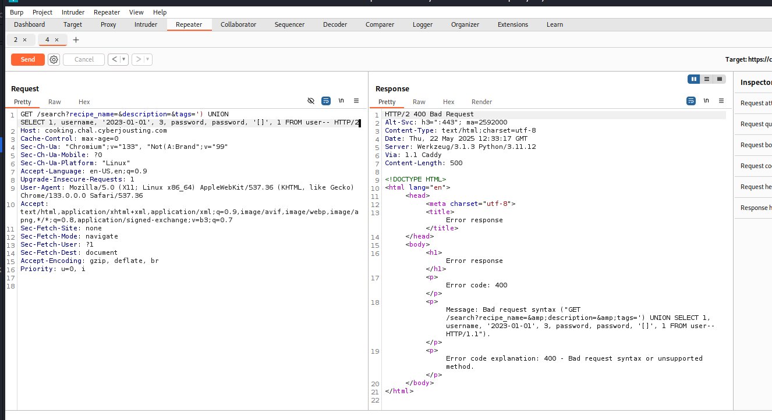The height and width of the screenshot is (420, 772).
Task: Toggle hidden characters eye icon in Request
Action: (311, 101)
